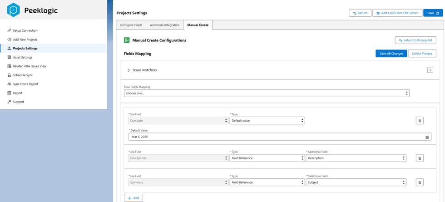Open Flow Fields Mapping dropdown
This screenshot has height=202, width=445.
[267, 93]
